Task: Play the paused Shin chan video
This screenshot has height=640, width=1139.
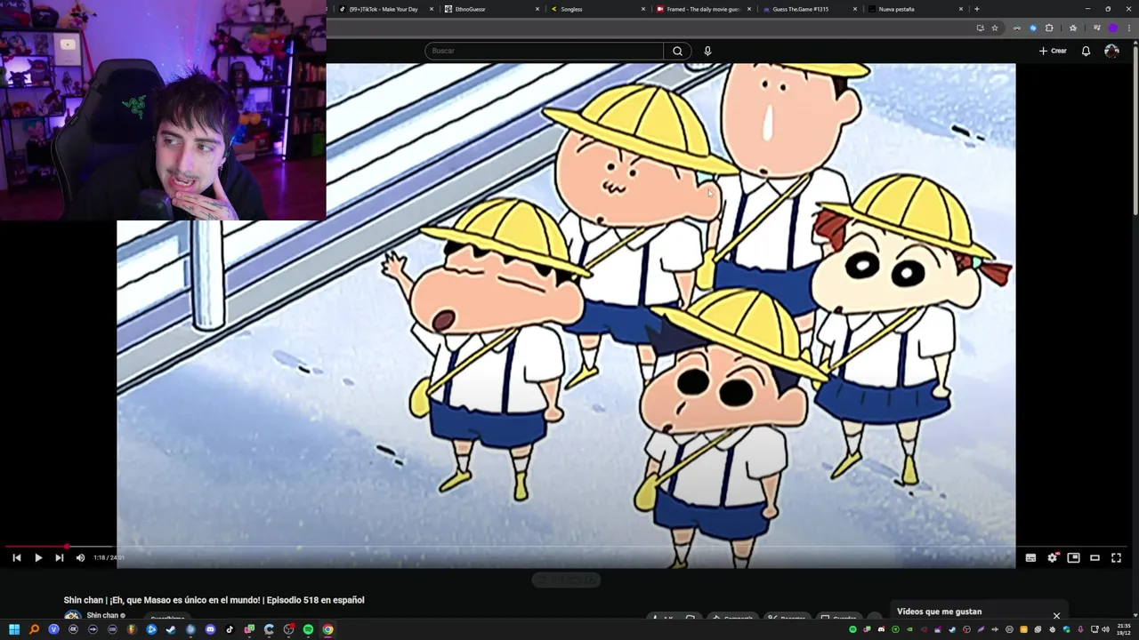Action: tap(38, 557)
